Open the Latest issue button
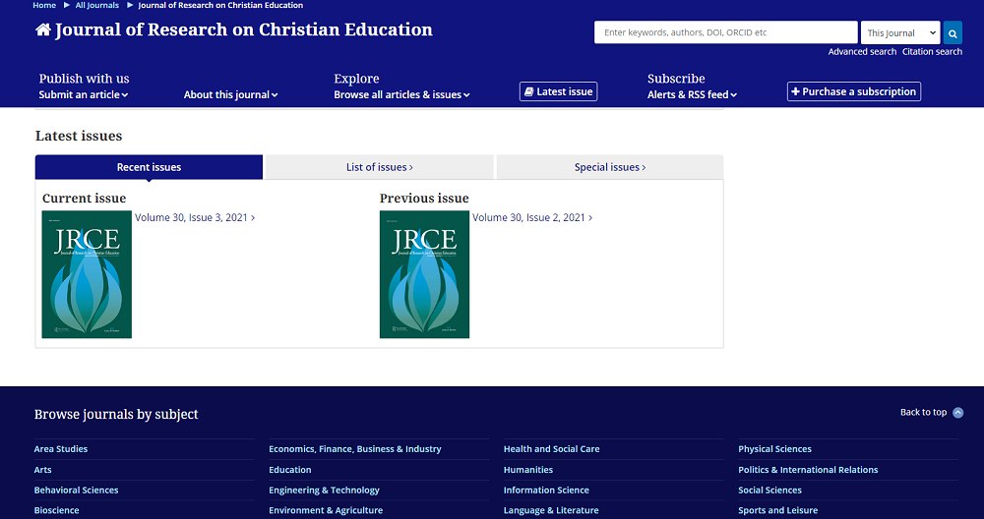984x519 pixels. (x=559, y=91)
